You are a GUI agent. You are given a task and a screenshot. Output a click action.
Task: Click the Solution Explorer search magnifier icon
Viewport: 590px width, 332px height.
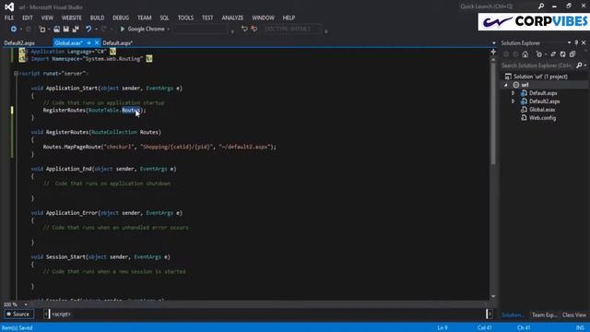coord(579,65)
